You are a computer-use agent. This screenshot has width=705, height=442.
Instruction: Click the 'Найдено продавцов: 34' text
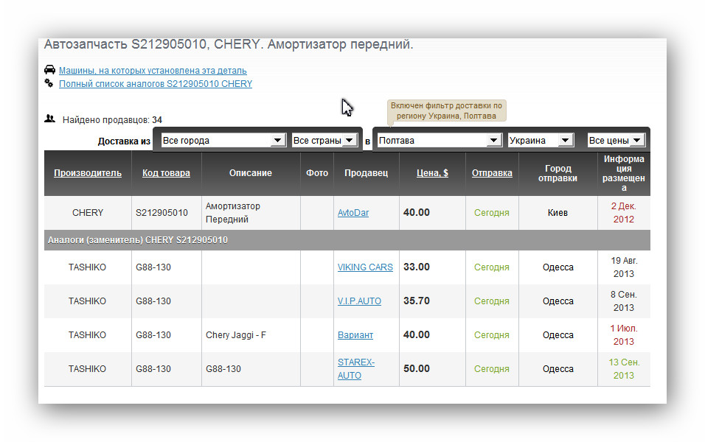[x=112, y=120]
